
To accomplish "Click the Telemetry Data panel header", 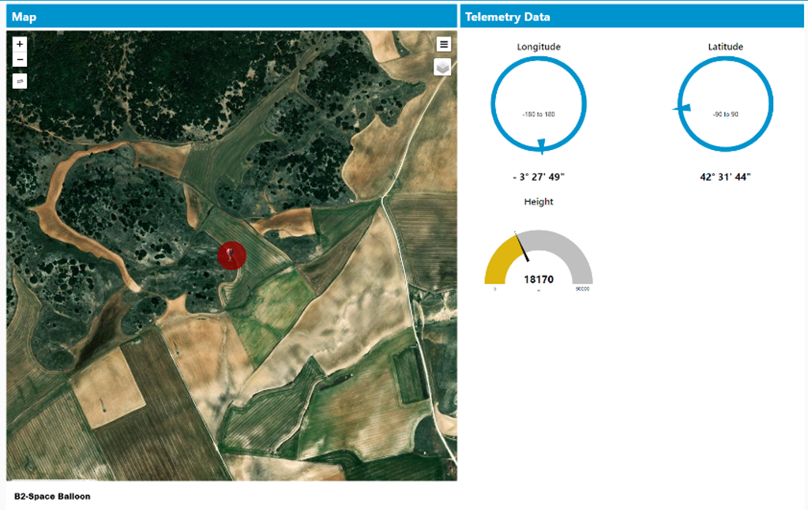I will tap(632, 17).
